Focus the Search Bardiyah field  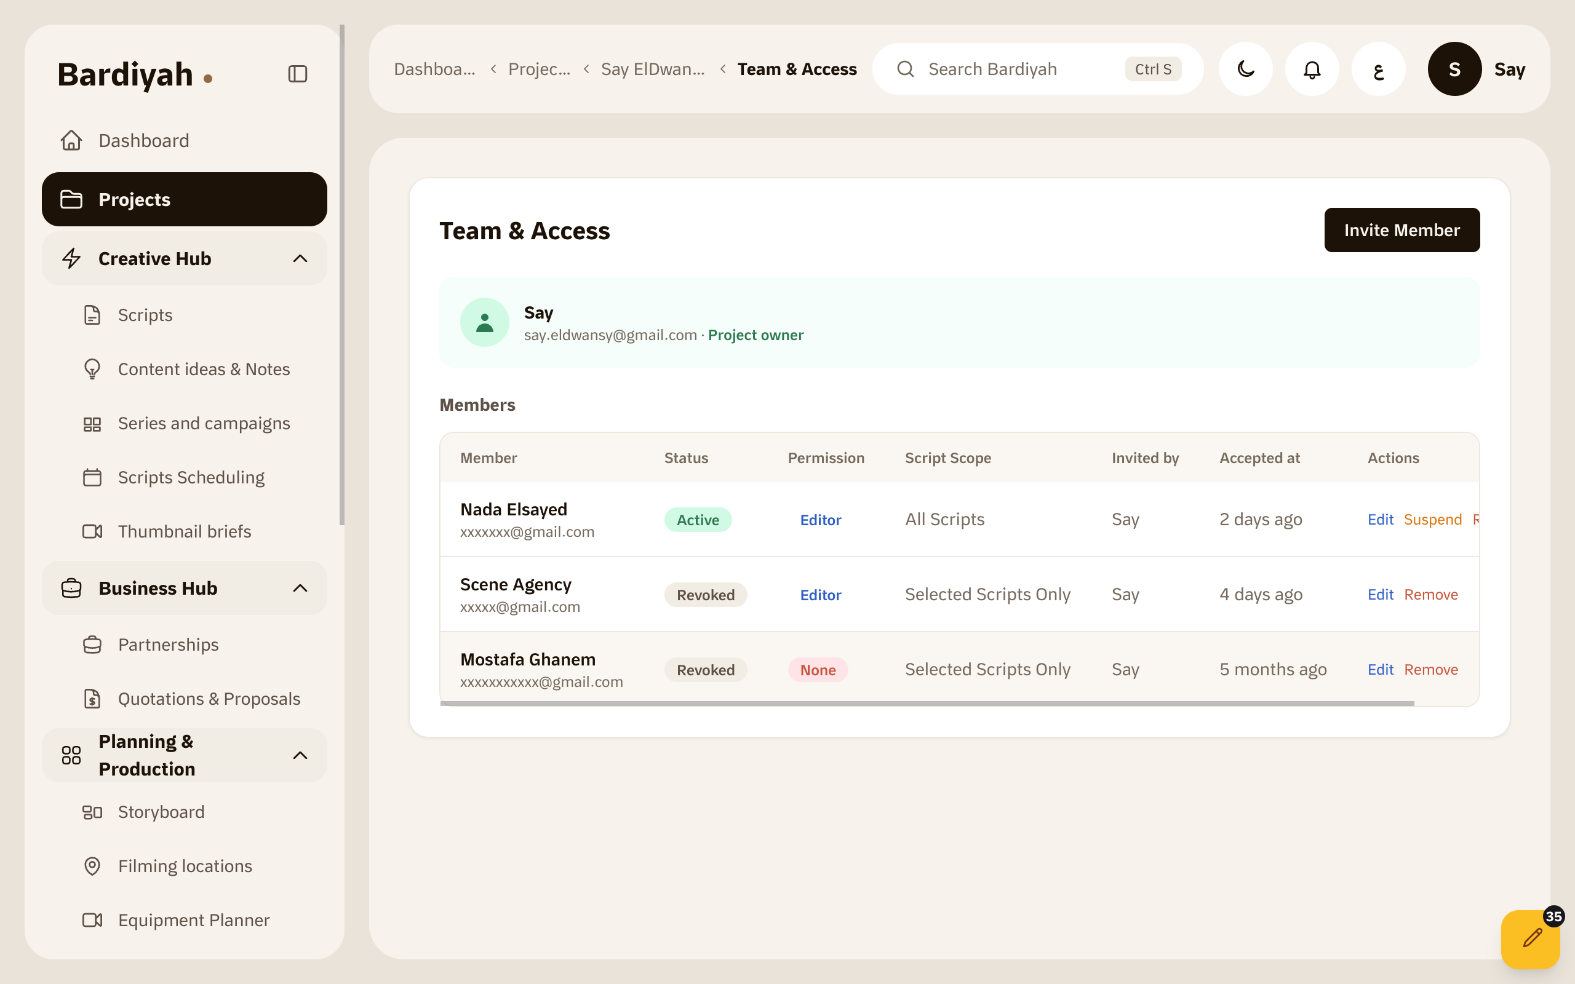[1037, 69]
